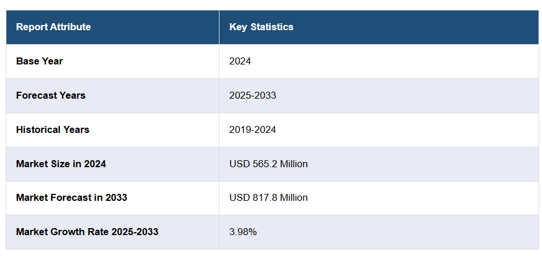
Task: Click the base year value 2024
Action: [x=240, y=61]
